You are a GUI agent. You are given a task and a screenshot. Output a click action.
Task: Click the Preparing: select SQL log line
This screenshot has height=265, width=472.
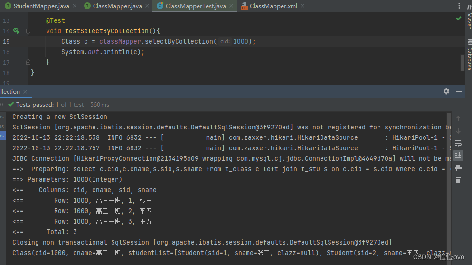tap(231, 169)
